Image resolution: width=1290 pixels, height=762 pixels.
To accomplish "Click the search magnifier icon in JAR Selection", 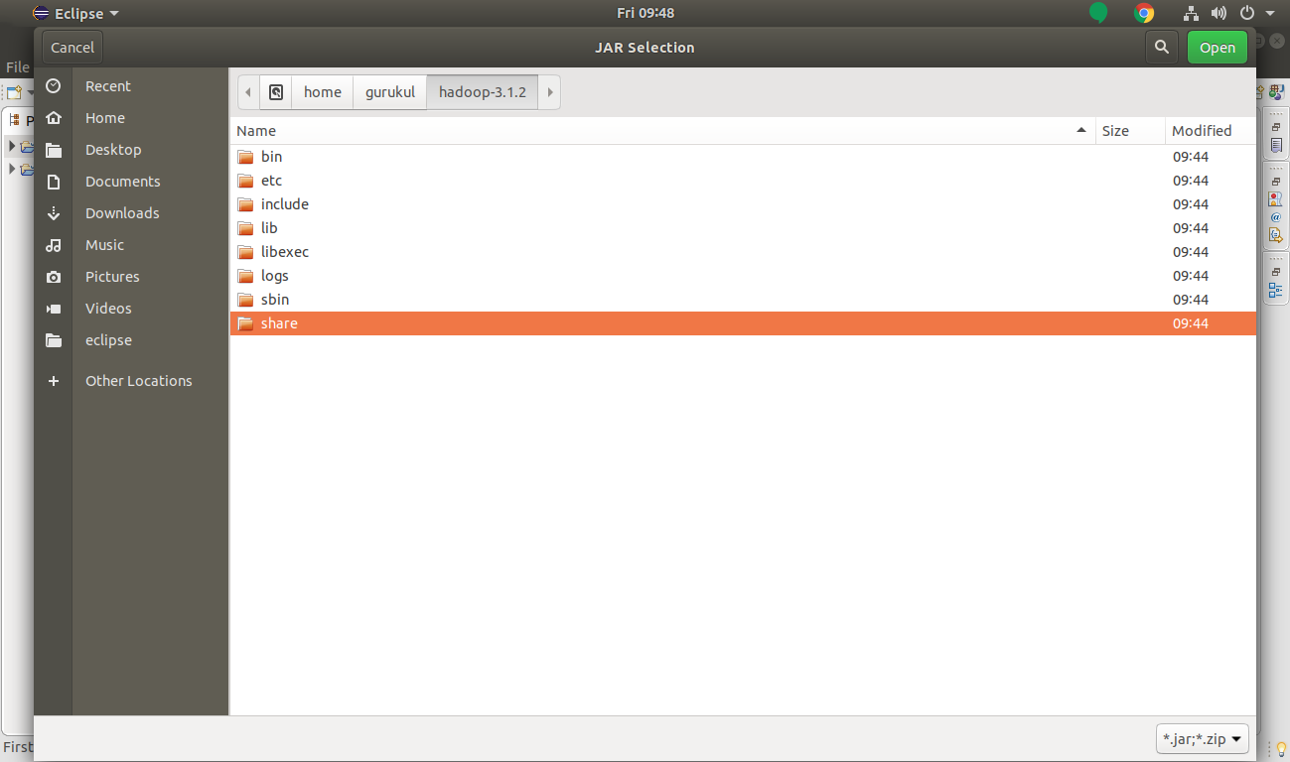I will tap(1162, 47).
